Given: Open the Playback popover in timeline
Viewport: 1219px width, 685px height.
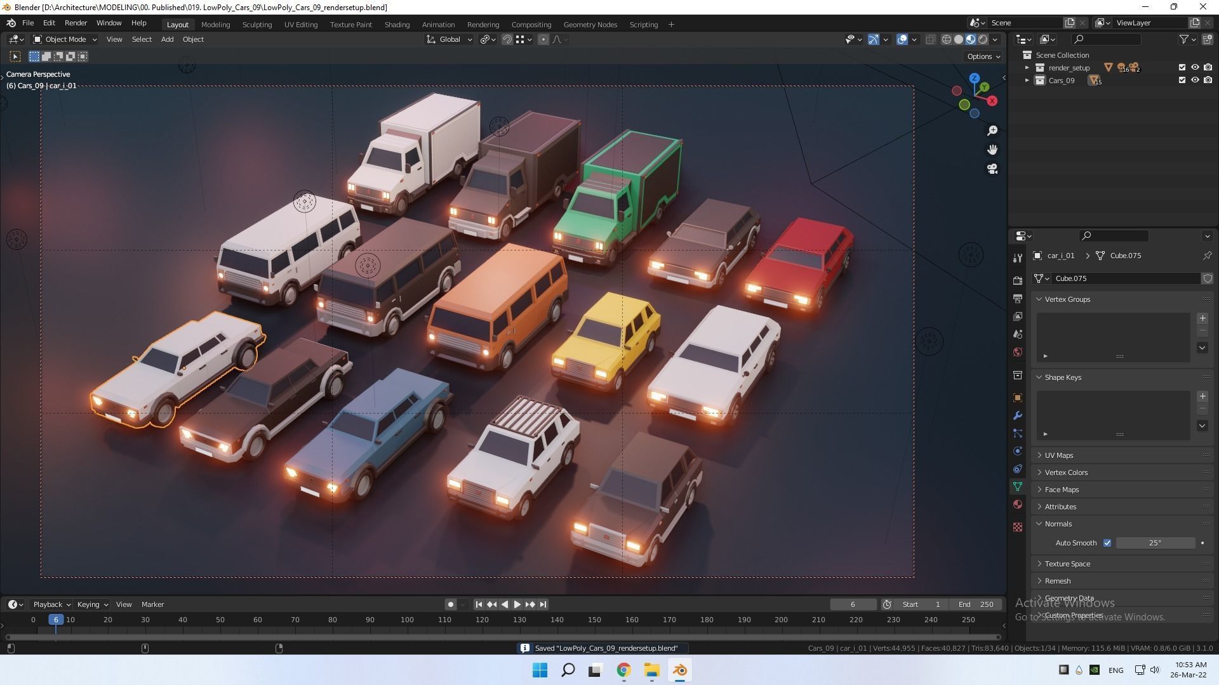Looking at the screenshot, I should coord(51,604).
